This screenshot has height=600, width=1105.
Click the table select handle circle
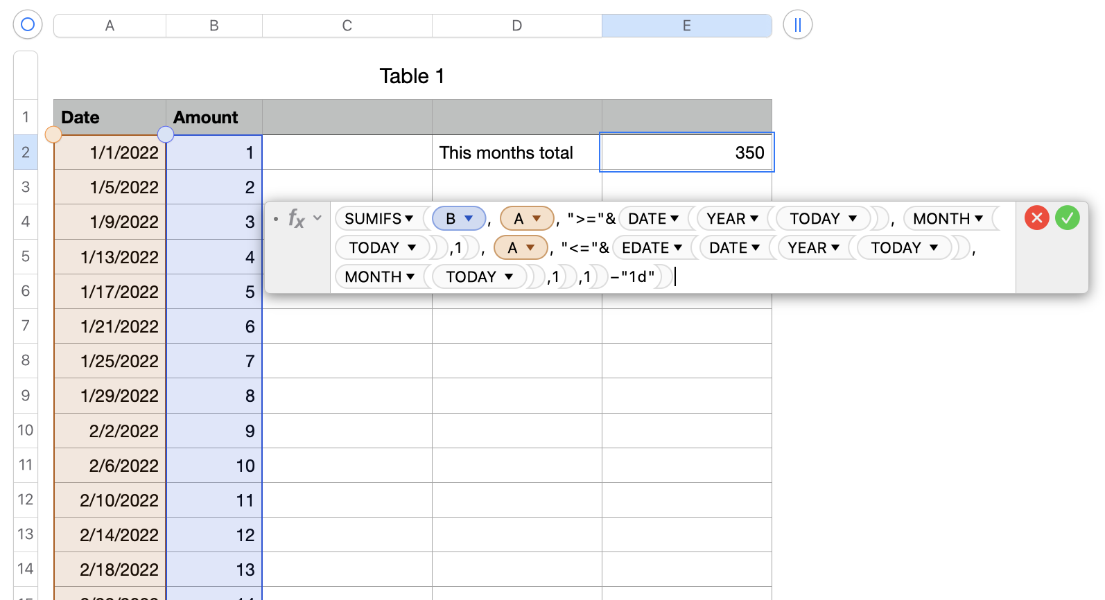coord(28,25)
